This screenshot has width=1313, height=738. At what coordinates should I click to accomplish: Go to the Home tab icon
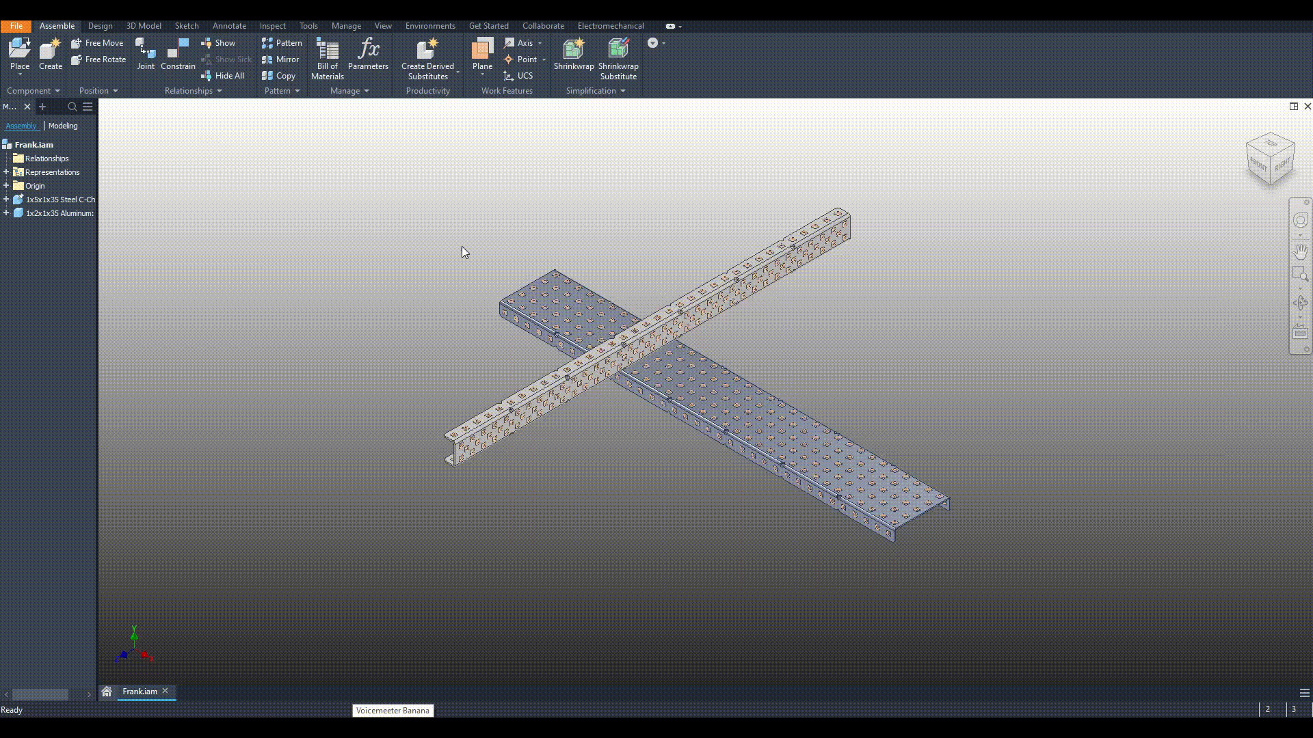pos(107,692)
